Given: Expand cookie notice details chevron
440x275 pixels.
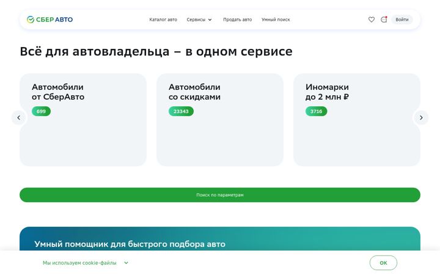Looking at the screenshot, I should 127,263.
